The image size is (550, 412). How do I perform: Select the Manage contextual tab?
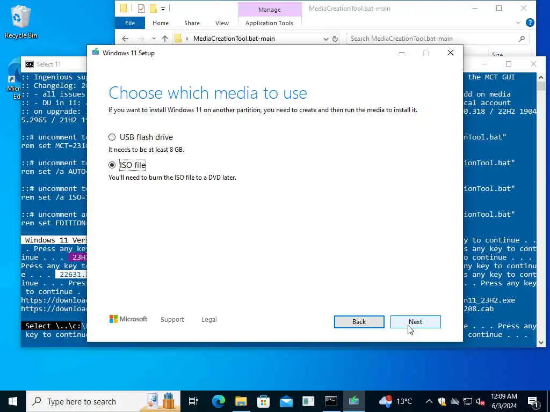click(270, 10)
